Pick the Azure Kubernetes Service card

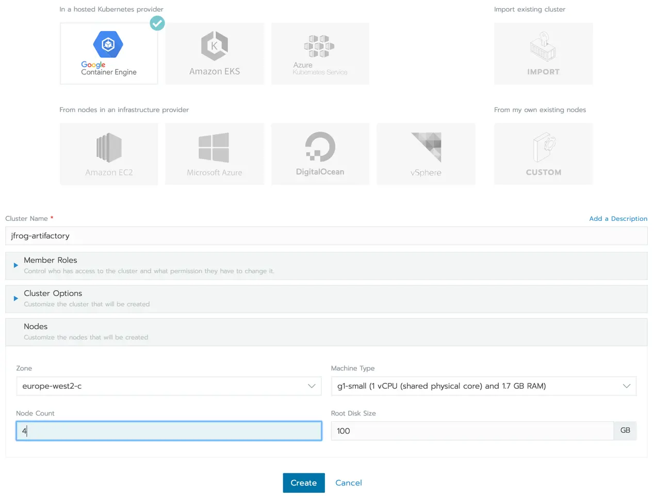[x=320, y=54]
